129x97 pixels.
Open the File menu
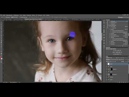pos(4,15)
